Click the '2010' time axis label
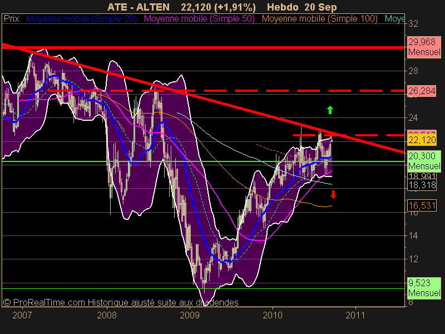 [273, 315]
